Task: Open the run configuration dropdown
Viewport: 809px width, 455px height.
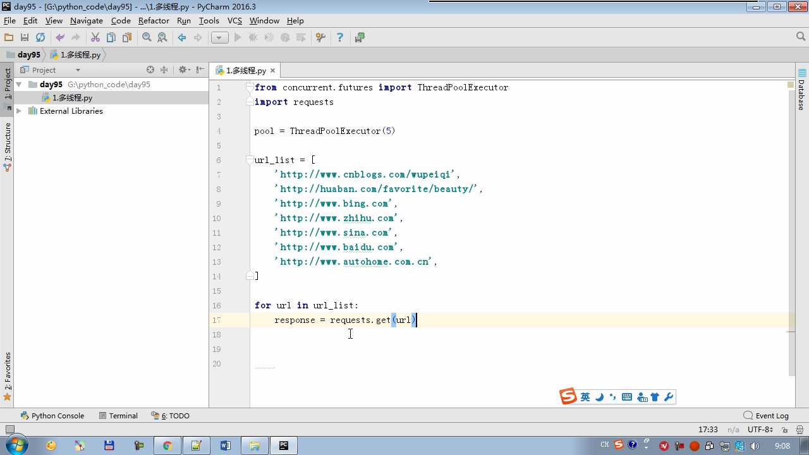Action: coord(219,38)
